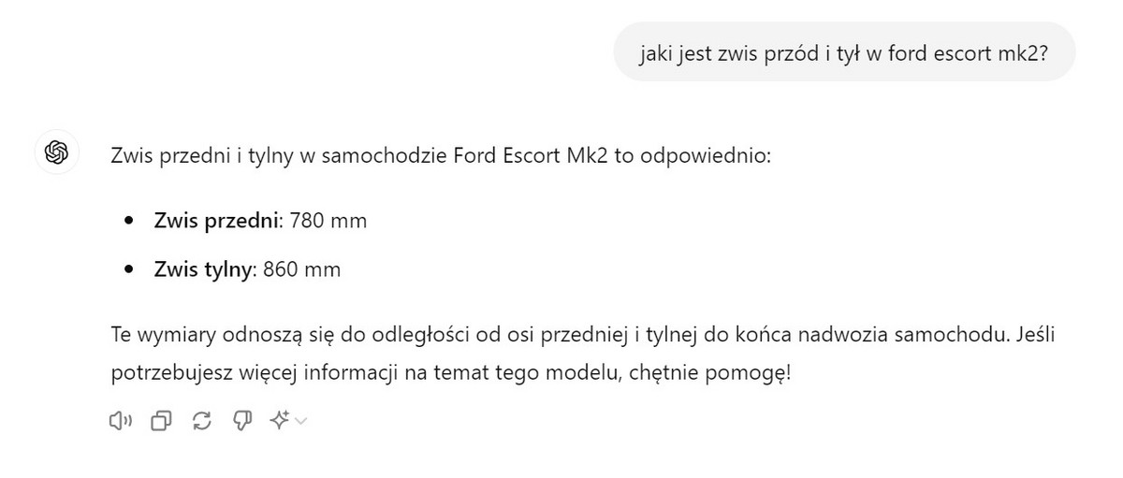Copy the response with the copy icon
The height and width of the screenshot is (478, 1123).
[162, 422]
